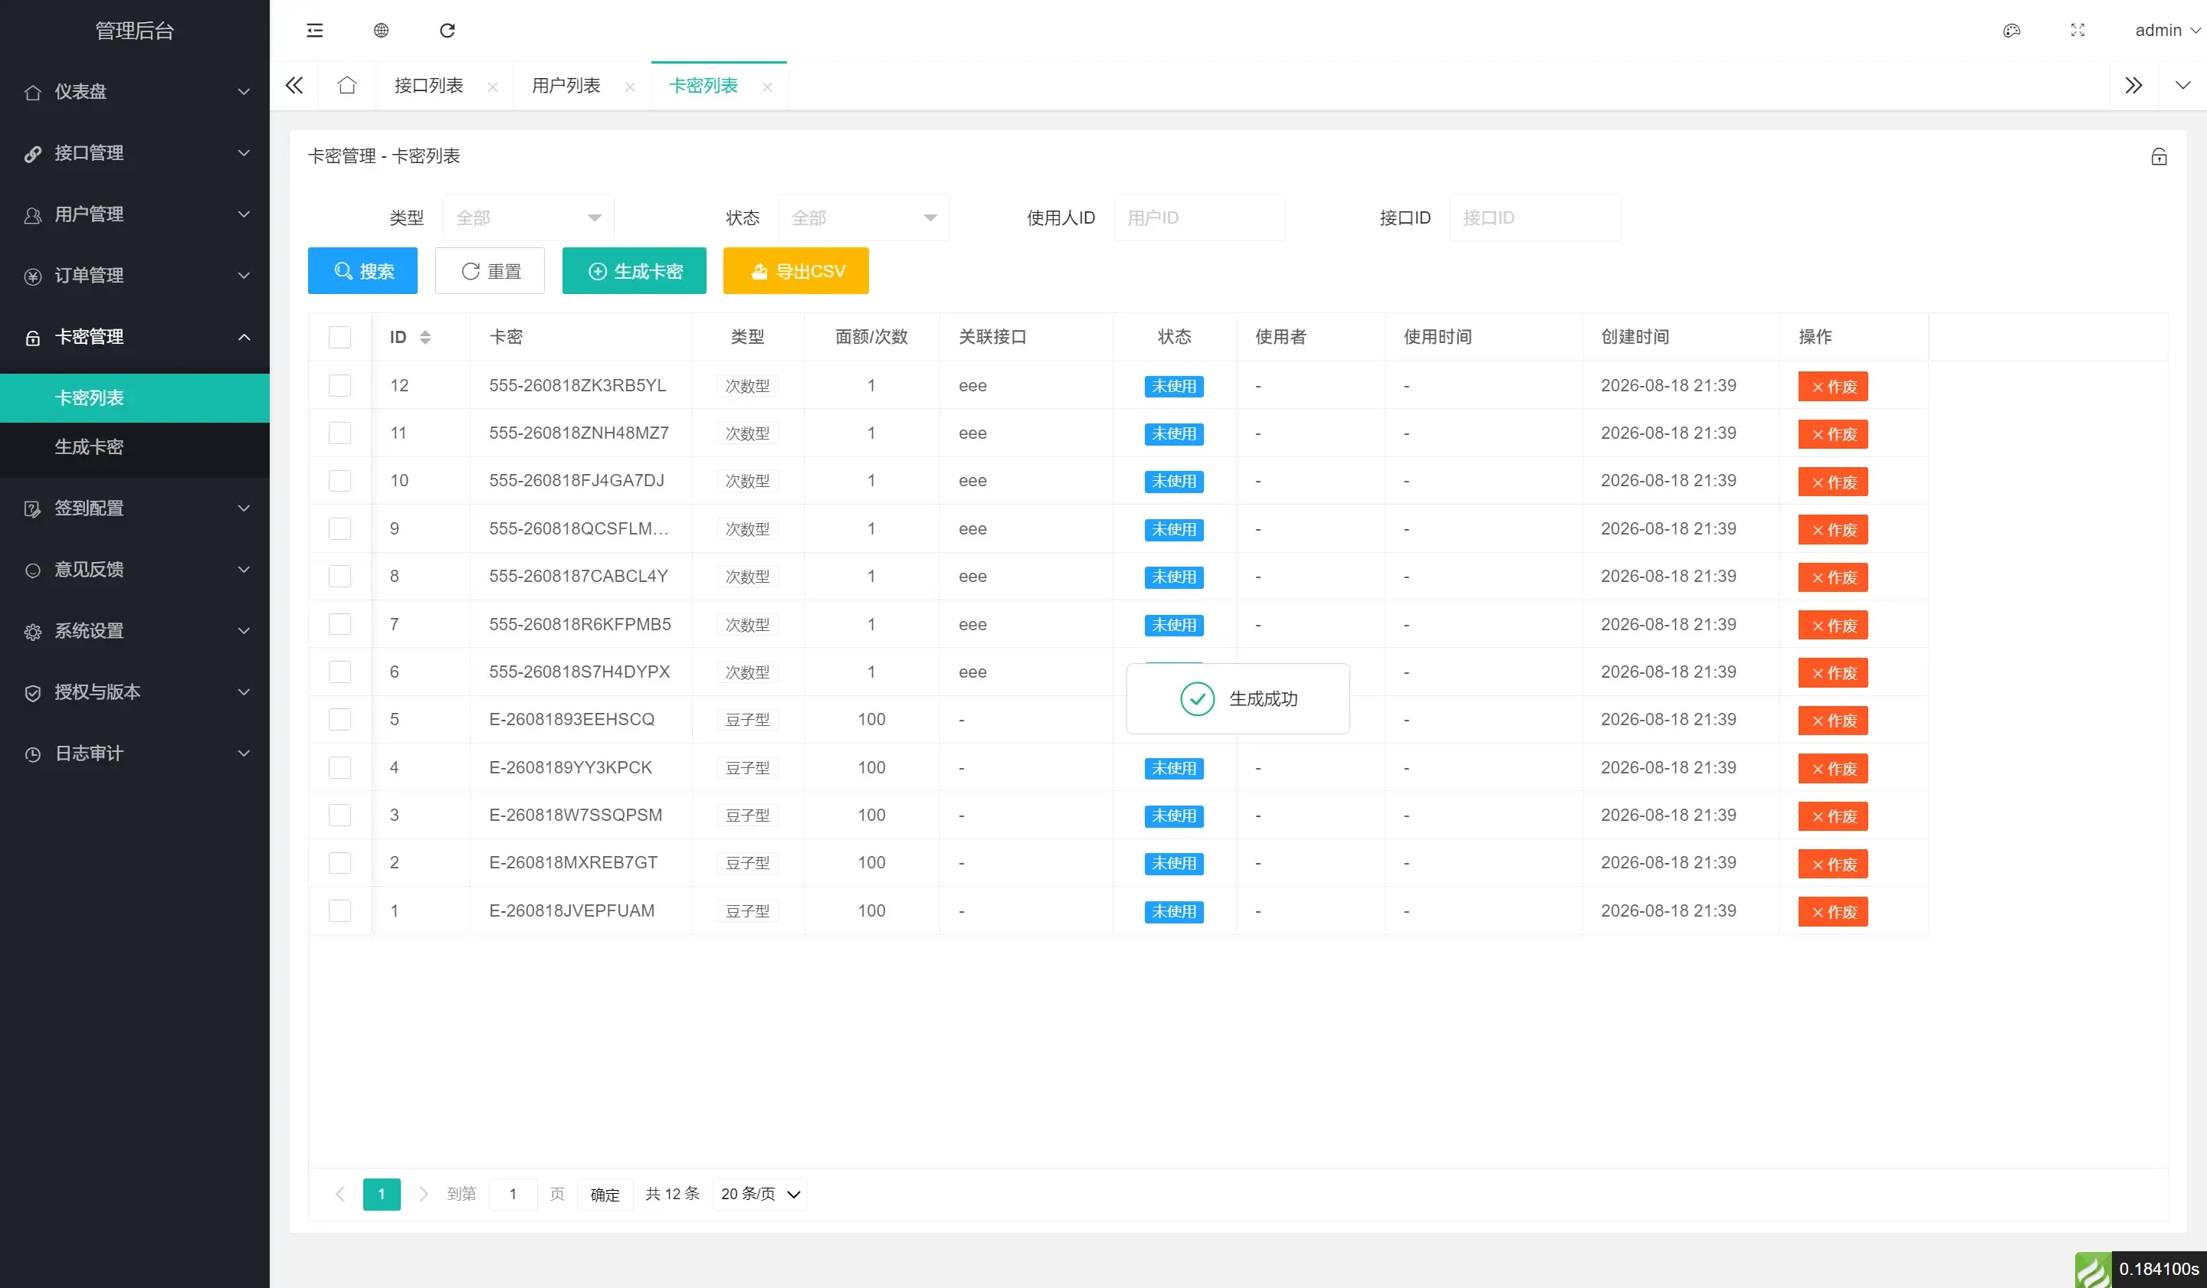The height and width of the screenshot is (1288, 2207).
Task: Toggle the select-all checkbox in table header
Action: click(339, 338)
